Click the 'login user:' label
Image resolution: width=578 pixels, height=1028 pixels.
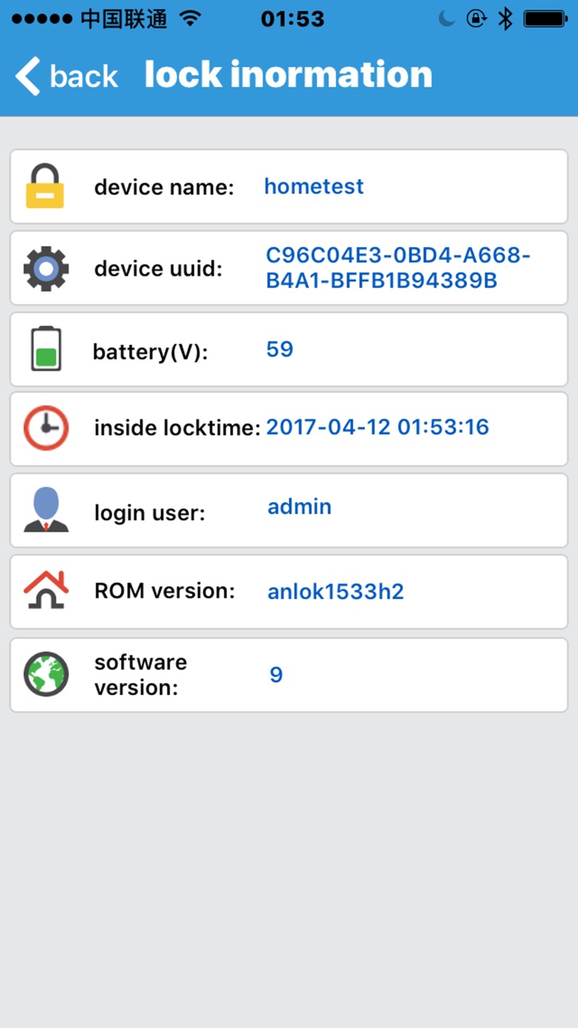[150, 513]
